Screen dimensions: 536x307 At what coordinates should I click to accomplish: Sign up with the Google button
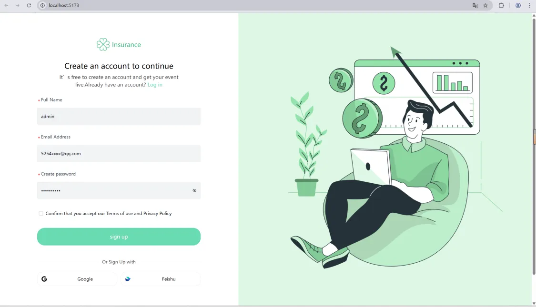click(77, 279)
